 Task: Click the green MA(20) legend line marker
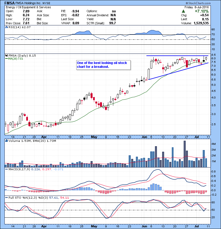[x=6, y=59]
